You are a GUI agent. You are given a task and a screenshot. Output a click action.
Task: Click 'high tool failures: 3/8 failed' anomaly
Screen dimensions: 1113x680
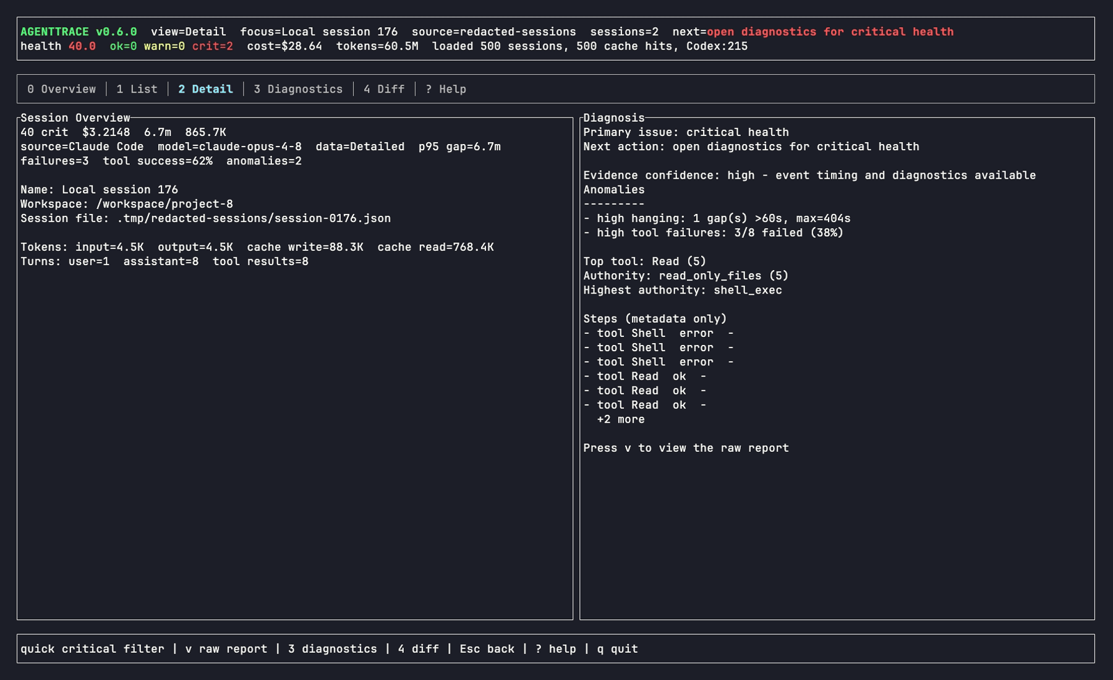click(x=714, y=233)
